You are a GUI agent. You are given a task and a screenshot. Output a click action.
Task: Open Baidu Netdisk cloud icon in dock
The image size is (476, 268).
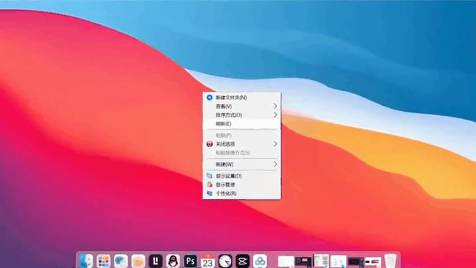pos(259,261)
